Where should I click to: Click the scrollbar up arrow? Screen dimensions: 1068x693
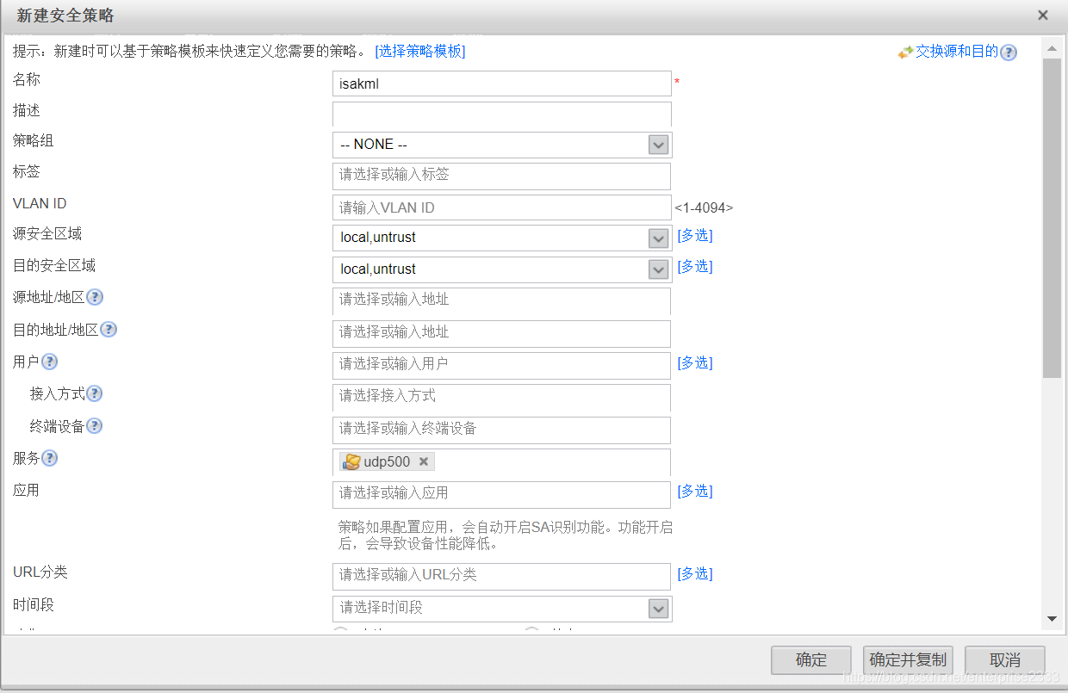point(1052,47)
